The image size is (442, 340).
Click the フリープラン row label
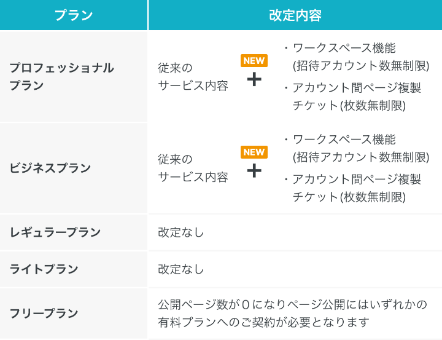pos(44,313)
